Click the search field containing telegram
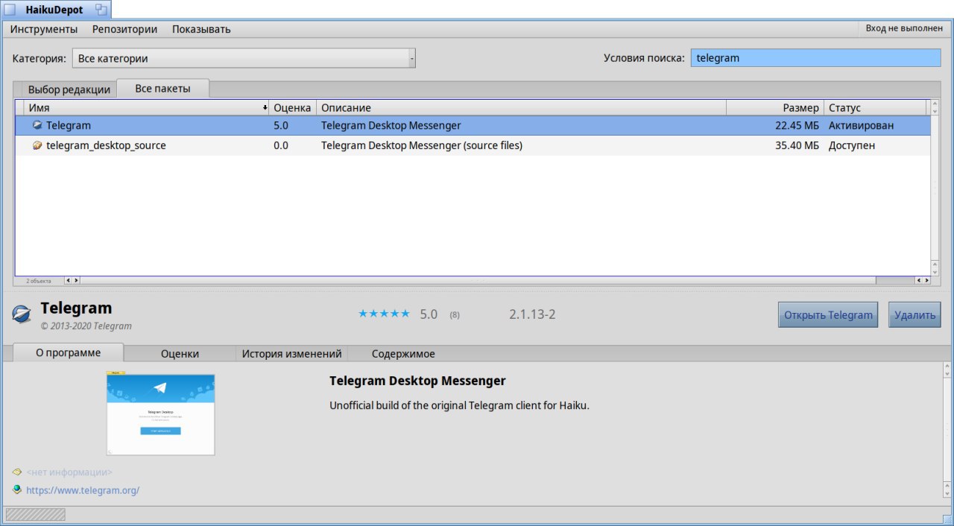 816,58
